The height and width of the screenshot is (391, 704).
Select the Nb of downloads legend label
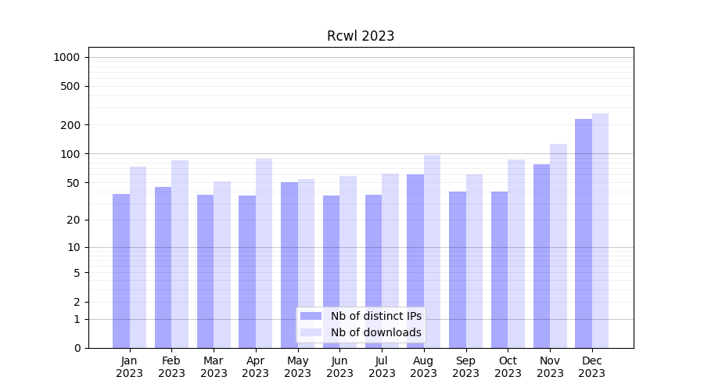coord(375,332)
